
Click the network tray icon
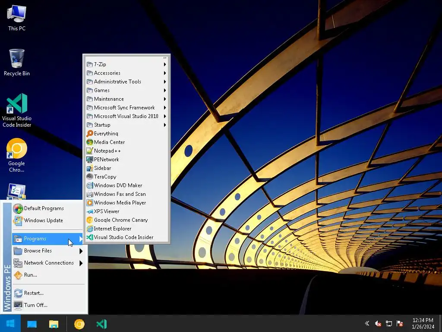pos(389,323)
